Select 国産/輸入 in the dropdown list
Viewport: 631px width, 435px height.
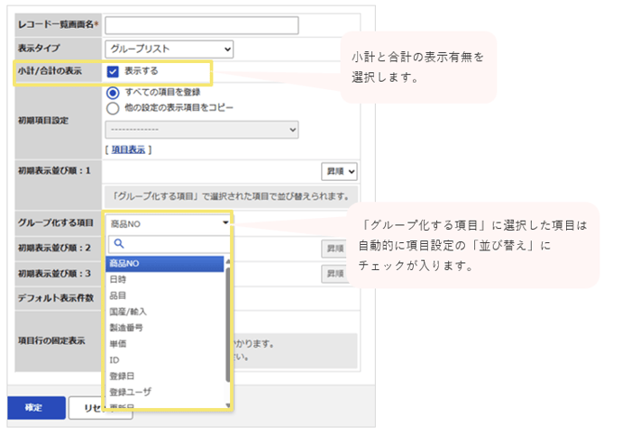point(165,312)
